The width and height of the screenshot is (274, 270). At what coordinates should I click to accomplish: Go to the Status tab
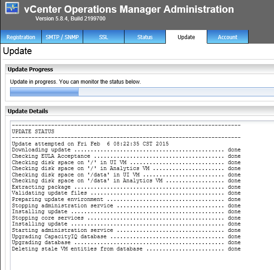(x=145, y=37)
